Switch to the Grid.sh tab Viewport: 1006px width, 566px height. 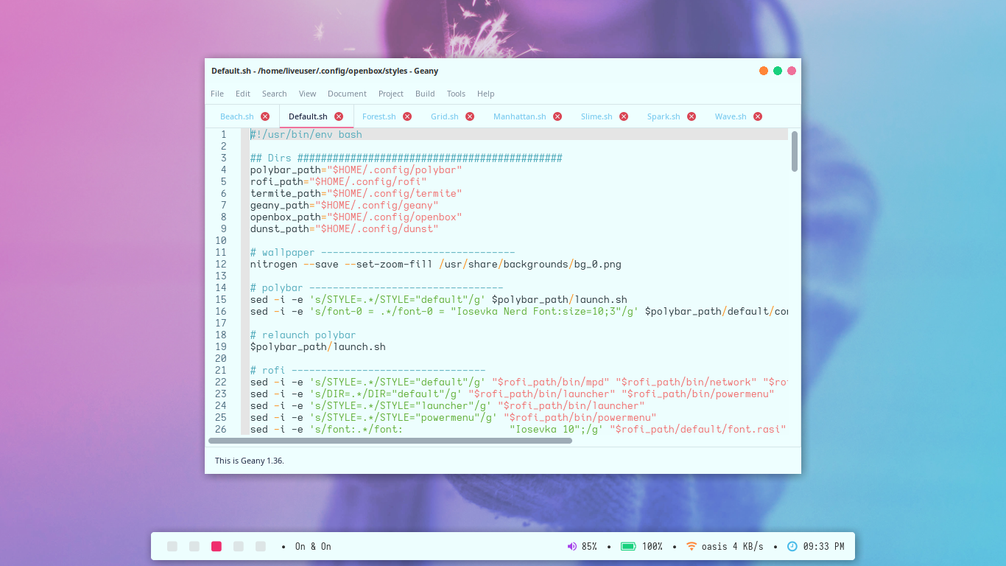[445, 116]
